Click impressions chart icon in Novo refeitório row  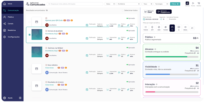tap(108, 72)
